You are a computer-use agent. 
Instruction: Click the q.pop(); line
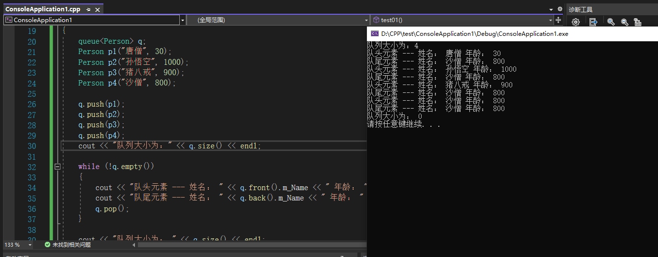(x=112, y=208)
